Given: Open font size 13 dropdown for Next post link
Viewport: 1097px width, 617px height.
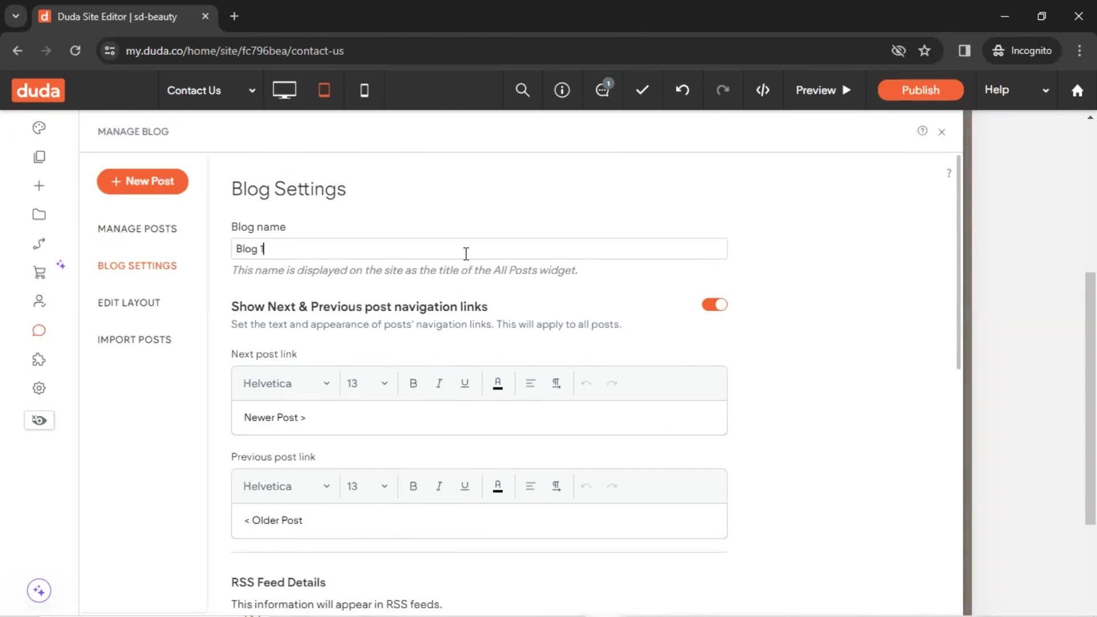Looking at the screenshot, I should tap(367, 383).
